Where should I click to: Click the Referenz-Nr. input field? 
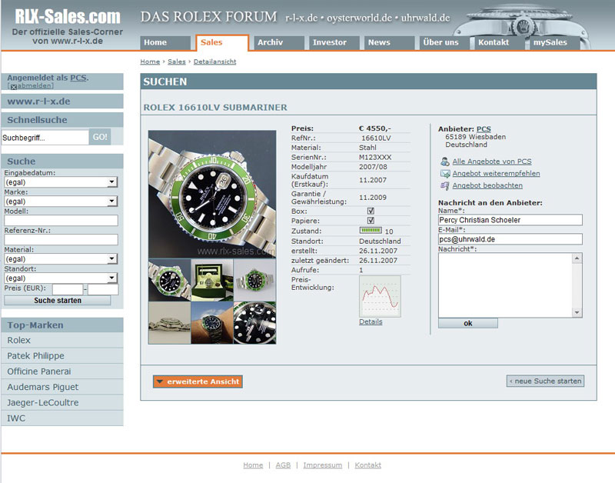click(x=61, y=240)
